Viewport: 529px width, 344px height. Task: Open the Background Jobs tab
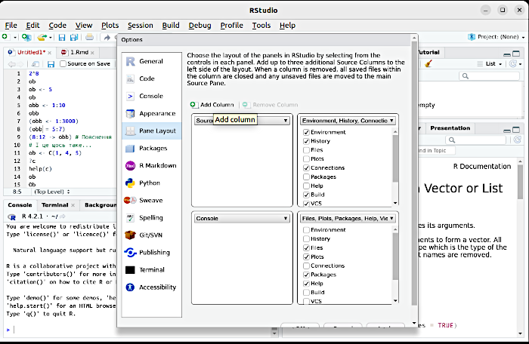(100, 205)
